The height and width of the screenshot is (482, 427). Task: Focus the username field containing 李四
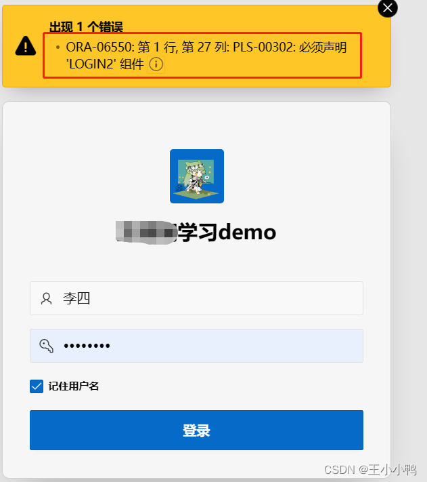(x=197, y=298)
